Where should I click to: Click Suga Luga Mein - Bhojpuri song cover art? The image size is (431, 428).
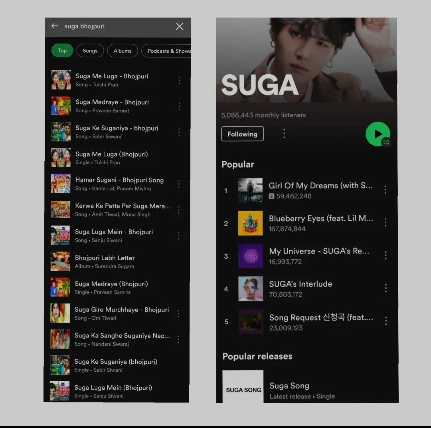[x=61, y=236]
